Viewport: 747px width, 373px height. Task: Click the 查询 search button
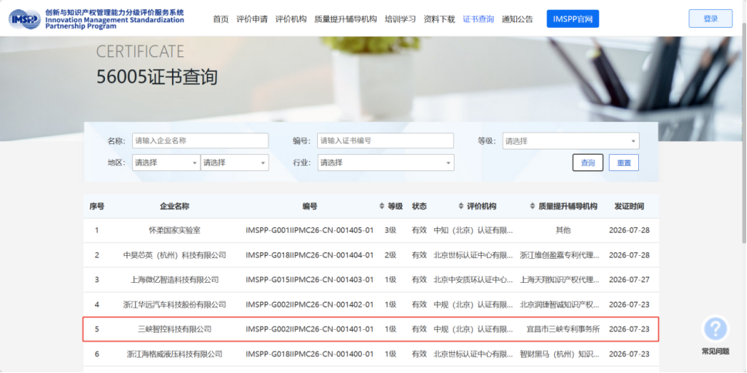pyautogui.click(x=588, y=163)
